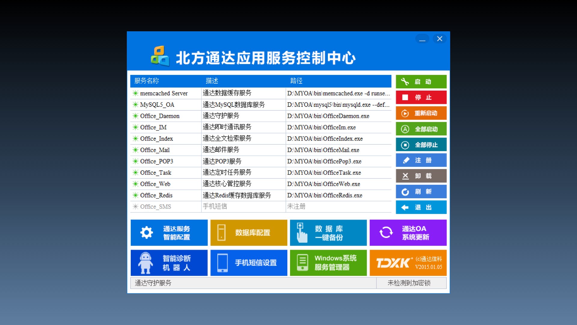Click the gear icon on 智能配置 tile

[x=146, y=233]
